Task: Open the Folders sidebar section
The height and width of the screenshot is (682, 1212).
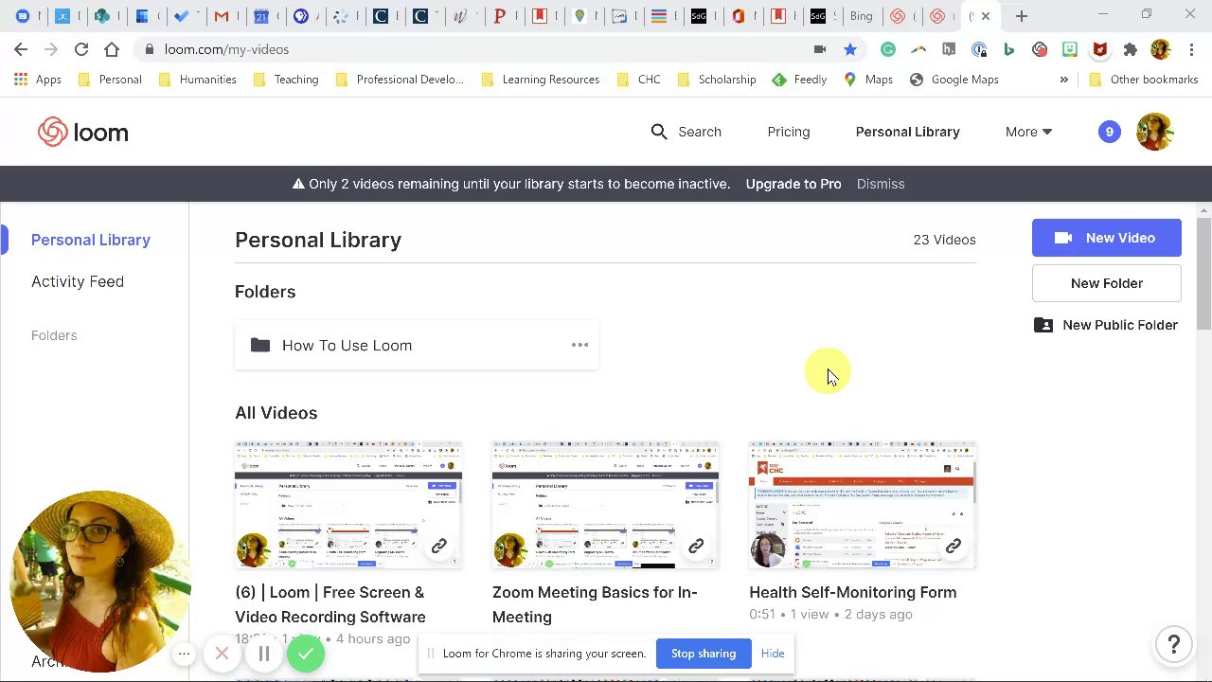Action: (x=54, y=335)
